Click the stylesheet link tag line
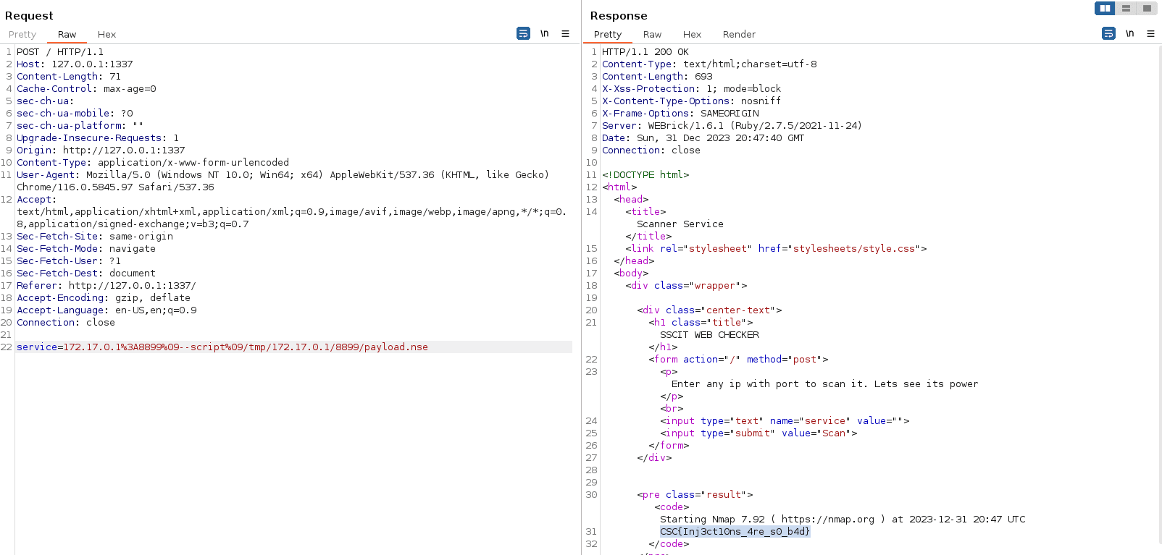The height and width of the screenshot is (555, 1162). pos(776,249)
